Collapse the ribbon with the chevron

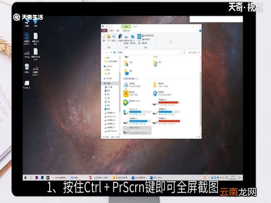197,31
